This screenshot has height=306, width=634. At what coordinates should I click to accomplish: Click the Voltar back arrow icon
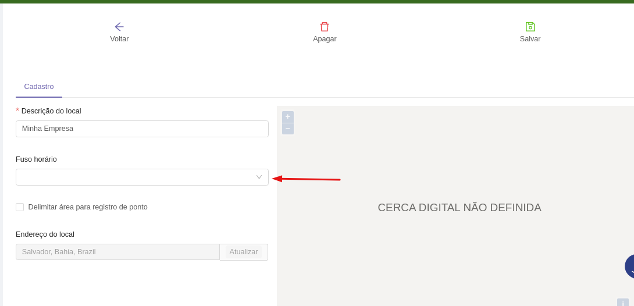[119, 27]
